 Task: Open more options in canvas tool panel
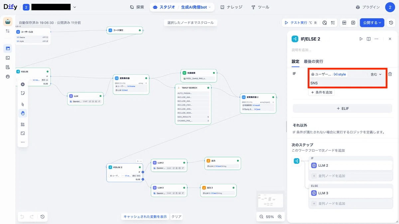coord(23,142)
